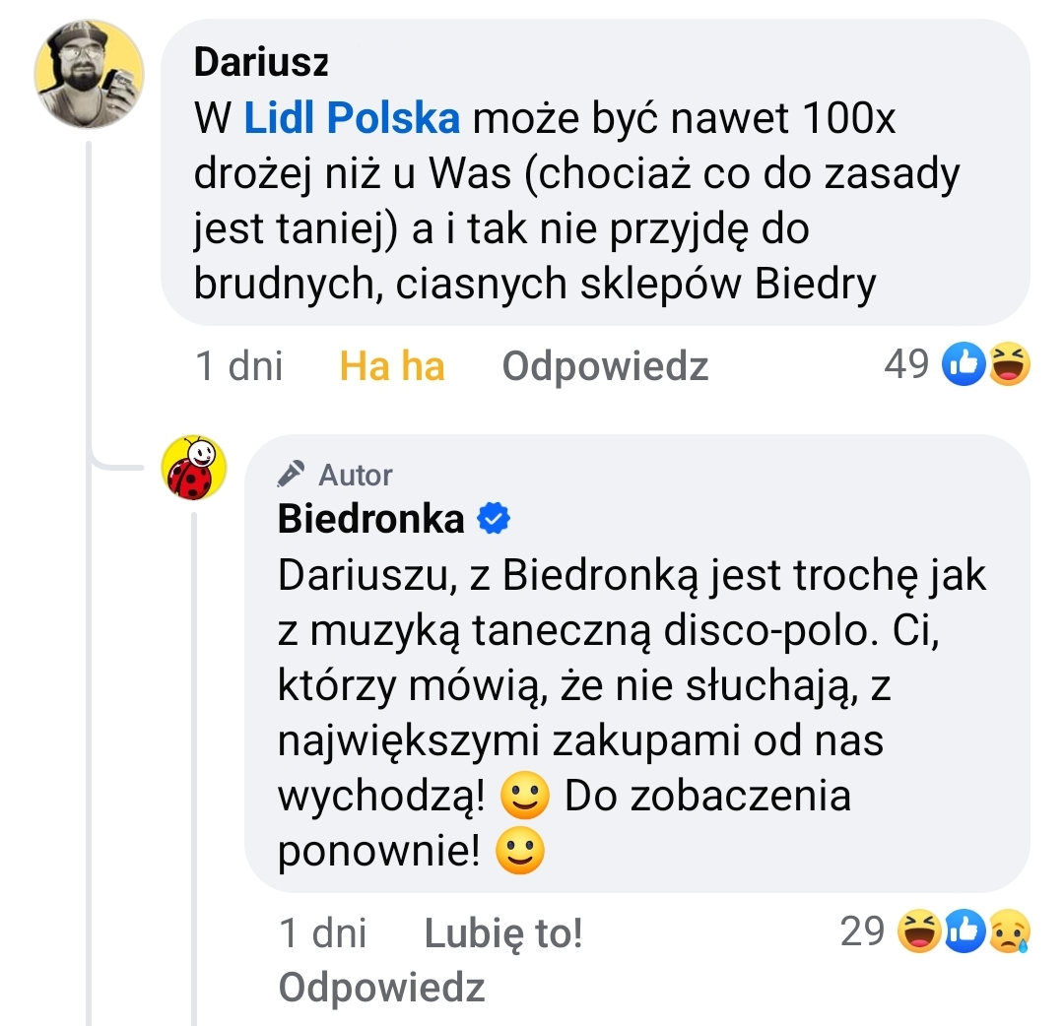This screenshot has width=1064, height=1026.
Task: View the 29 reactions count on Biedronka's reply
Action: coord(862,931)
